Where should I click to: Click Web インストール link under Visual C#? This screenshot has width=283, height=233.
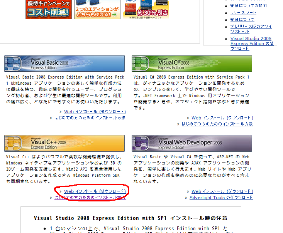click(x=222, y=118)
